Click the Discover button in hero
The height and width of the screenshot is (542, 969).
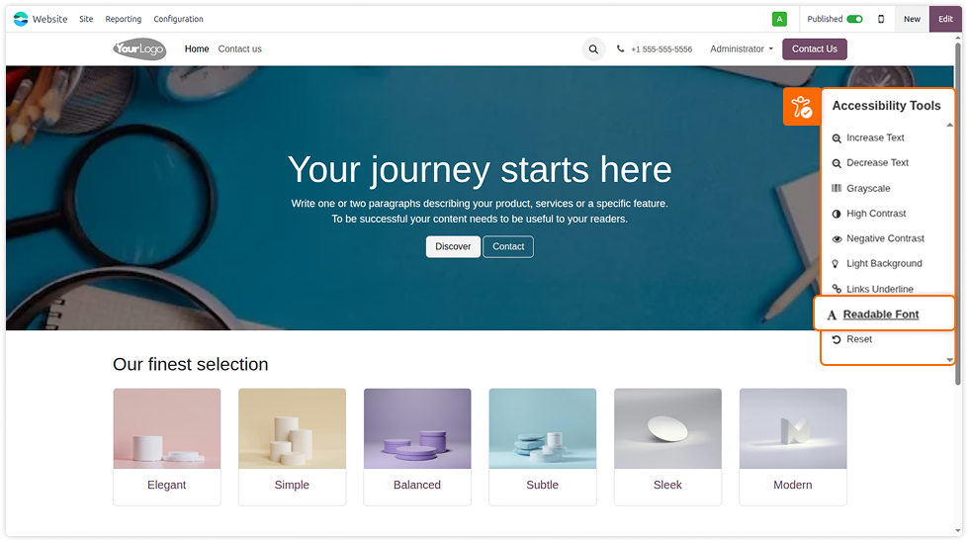453,246
